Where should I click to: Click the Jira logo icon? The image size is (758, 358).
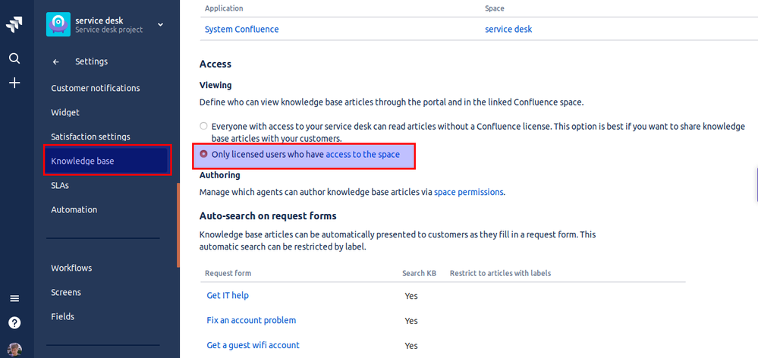pyautogui.click(x=14, y=25)
